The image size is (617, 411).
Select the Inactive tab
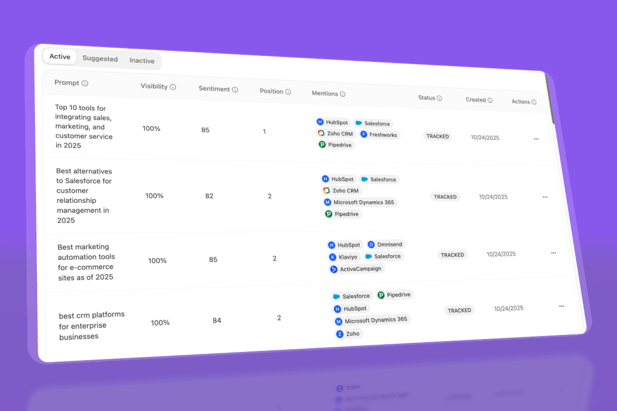(x=142, y=61)
